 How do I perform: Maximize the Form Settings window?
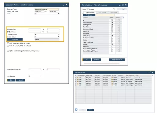coord(123,5)
